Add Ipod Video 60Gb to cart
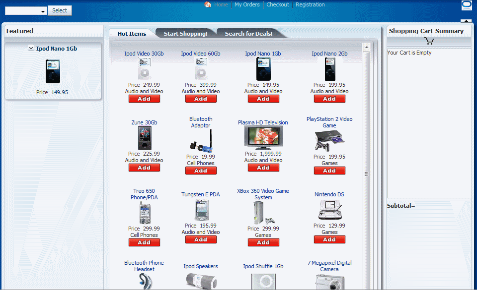This screenshot has width=477, height=290. tap(201, 99)
